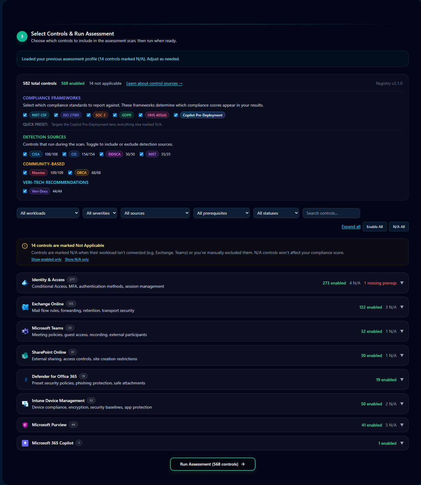The width and height of the screenshot is (421, 485).
Task: Disable the Maester community source checkbox
Action: pos(25,173)
